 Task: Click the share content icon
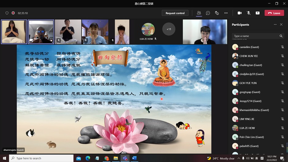(x=257, y=13)
